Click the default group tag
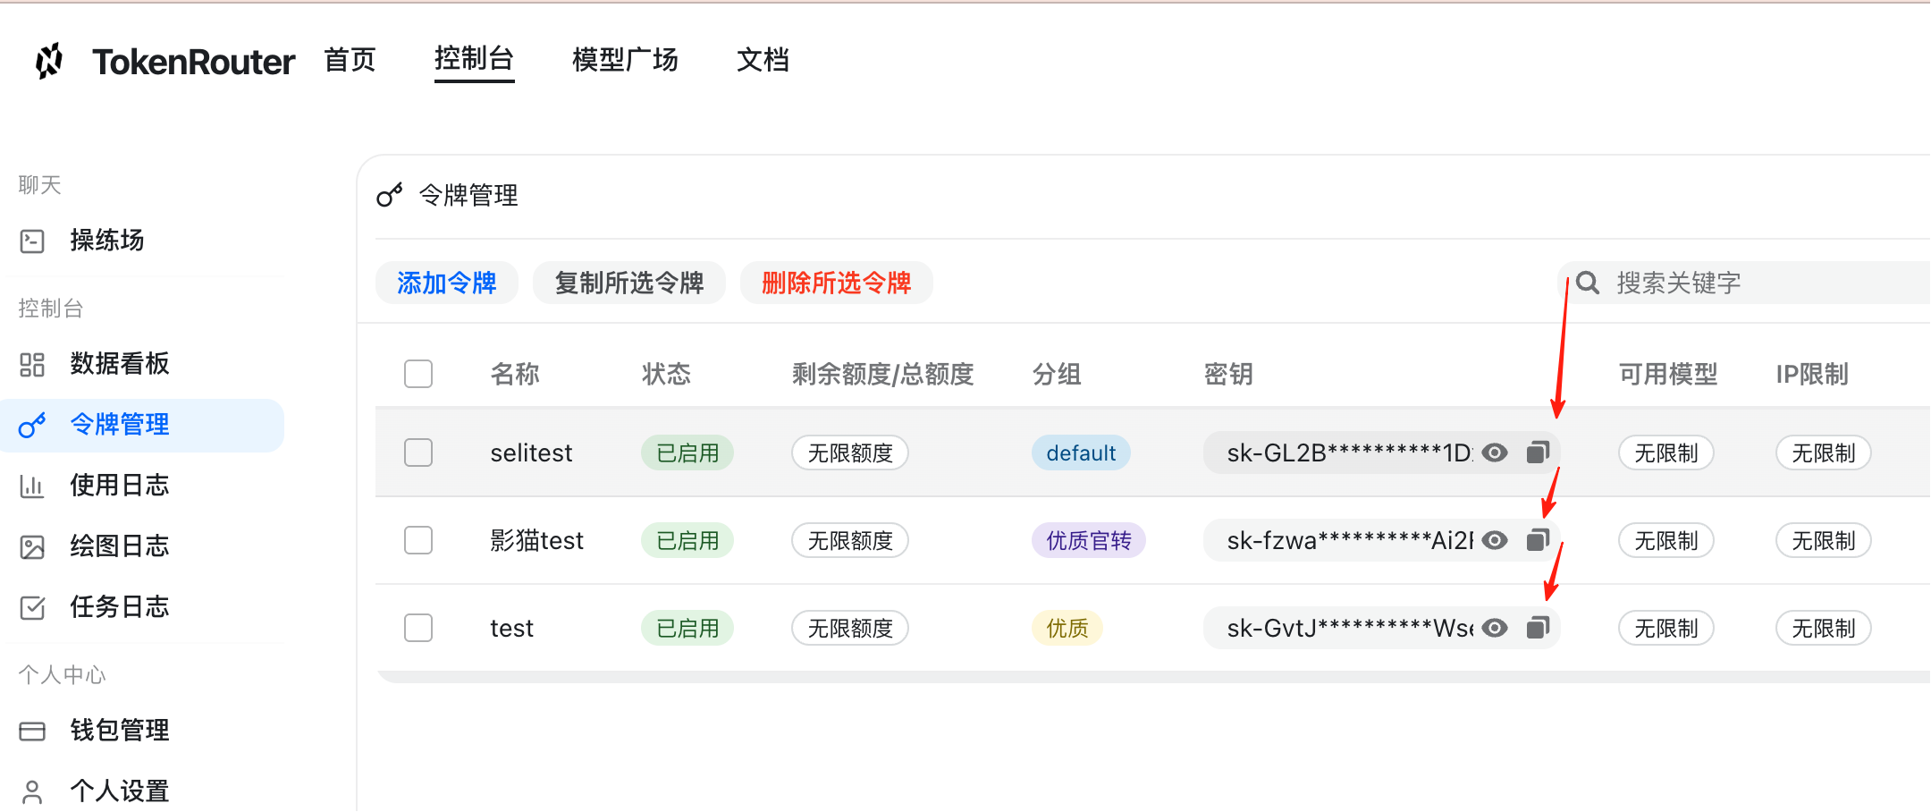This screenshot has height=812, width=1931. [1081, 453]
